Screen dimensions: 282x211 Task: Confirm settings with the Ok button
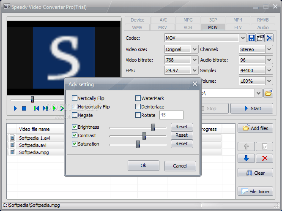coord(143,165)
